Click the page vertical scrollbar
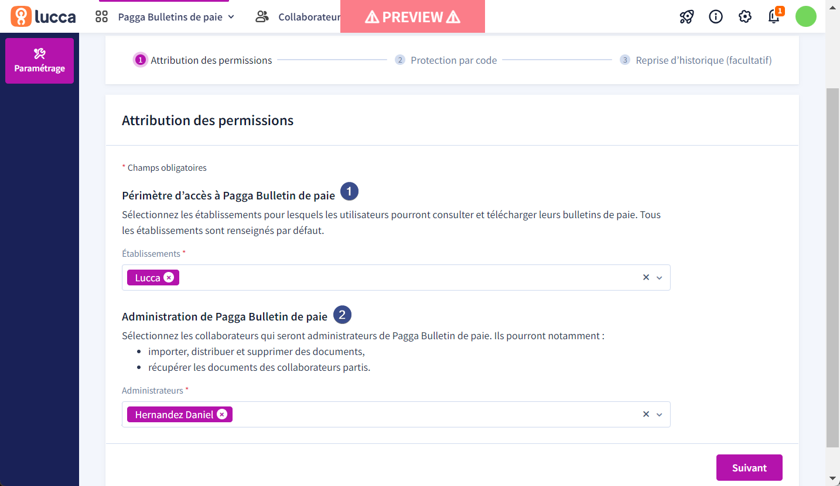 click(x=832, y=268)
